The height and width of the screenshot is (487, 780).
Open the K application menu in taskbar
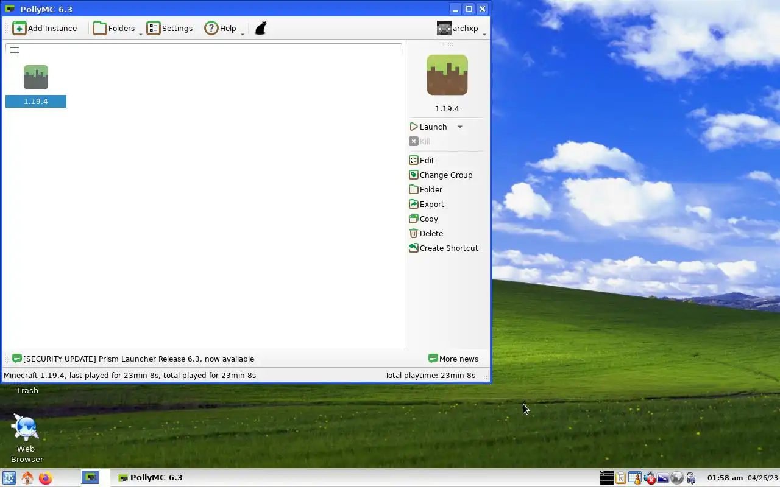point(9,478)
